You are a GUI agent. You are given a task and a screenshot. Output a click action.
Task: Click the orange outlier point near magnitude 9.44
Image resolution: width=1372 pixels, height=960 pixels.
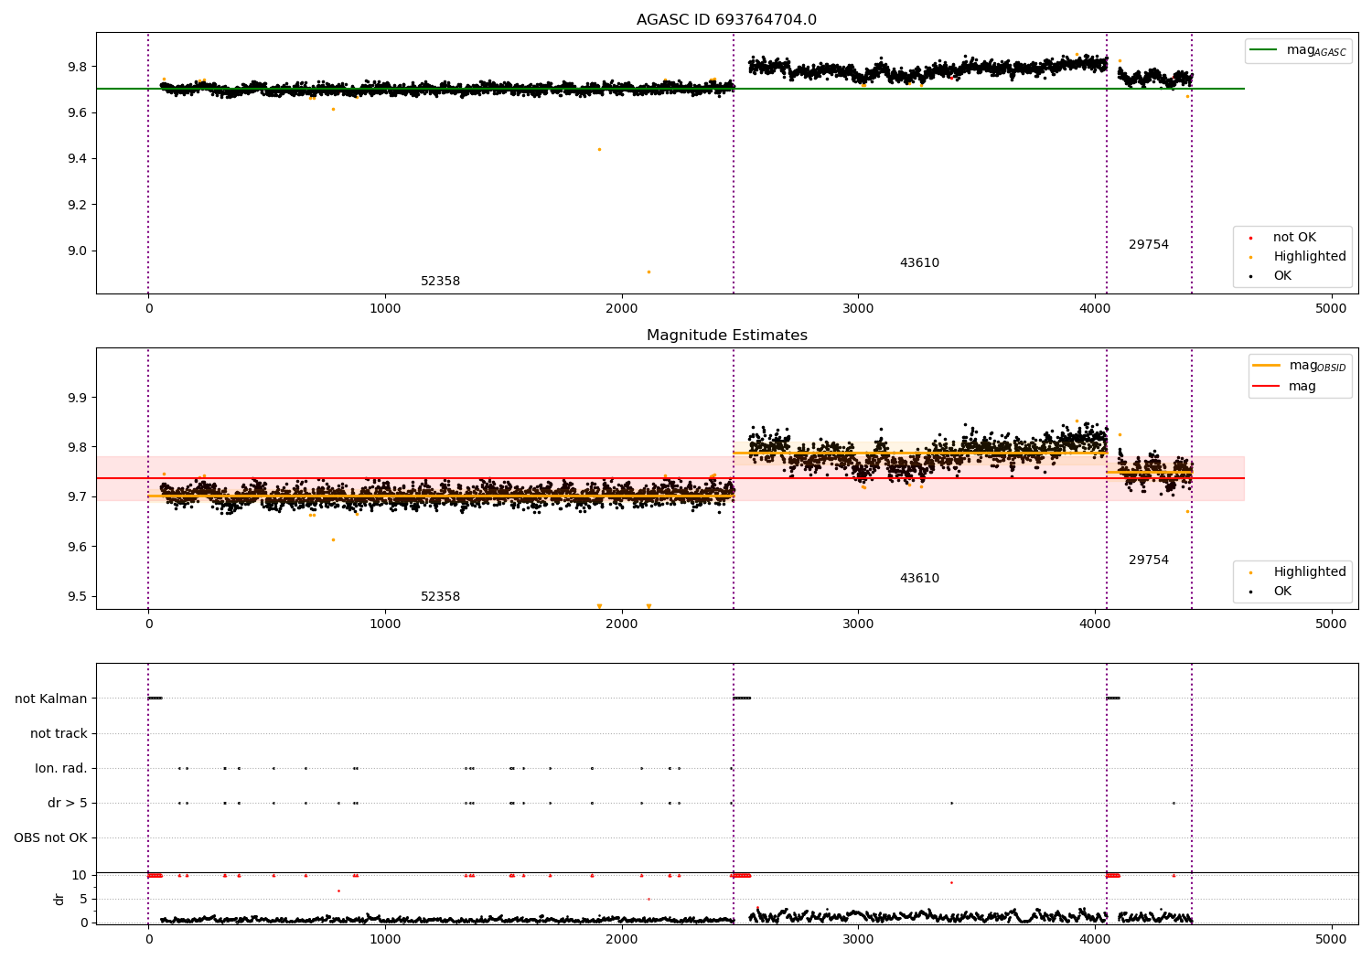tap(599, 149)
